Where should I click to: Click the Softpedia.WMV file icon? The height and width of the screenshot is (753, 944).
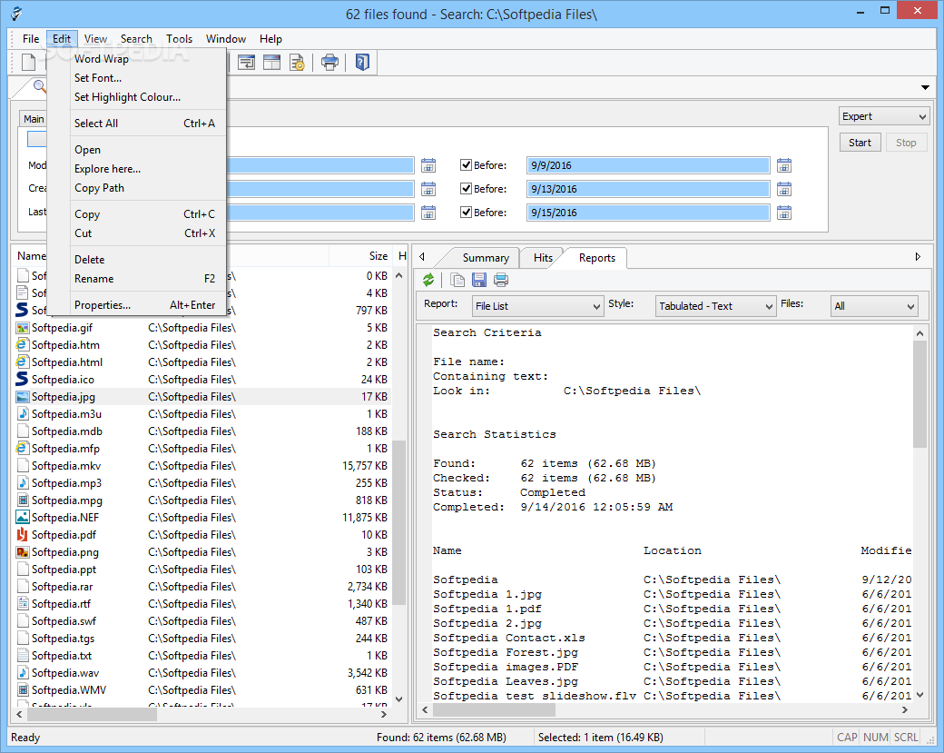23,689
